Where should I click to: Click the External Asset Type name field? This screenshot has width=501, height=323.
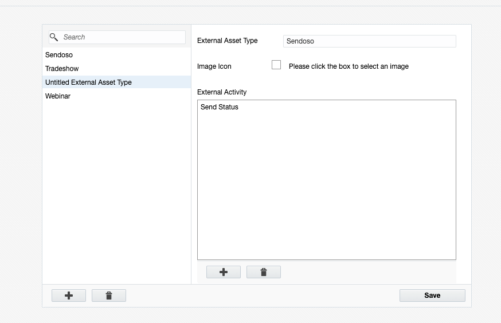(x=369, y=41)
